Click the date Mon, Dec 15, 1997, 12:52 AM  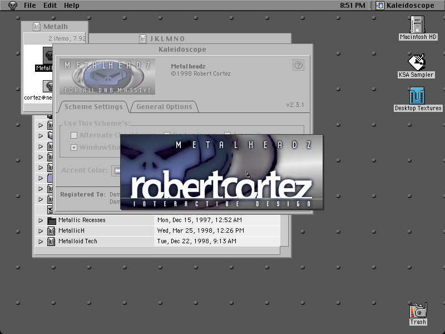point(200,220)
